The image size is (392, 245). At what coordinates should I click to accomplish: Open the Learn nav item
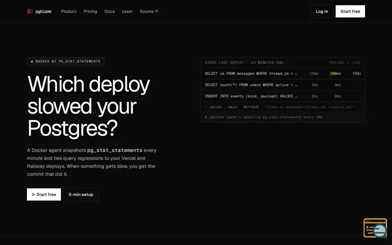click(127, 11)
